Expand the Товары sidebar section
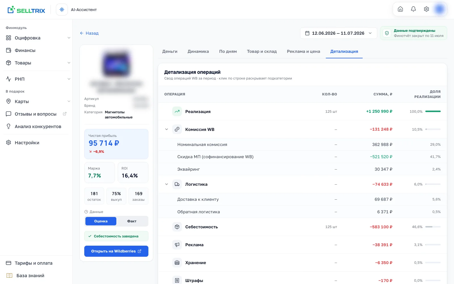The height and width of the screenshot is (284, 454). [x=69, y=63]
